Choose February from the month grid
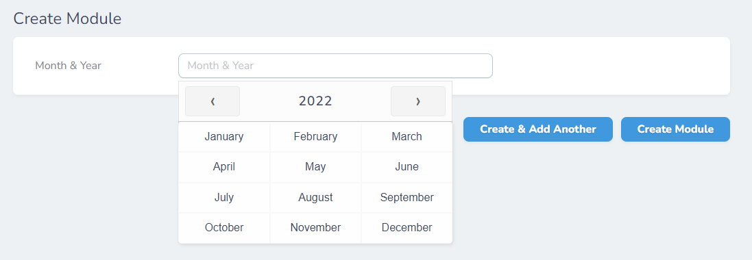 click(315, 136)
